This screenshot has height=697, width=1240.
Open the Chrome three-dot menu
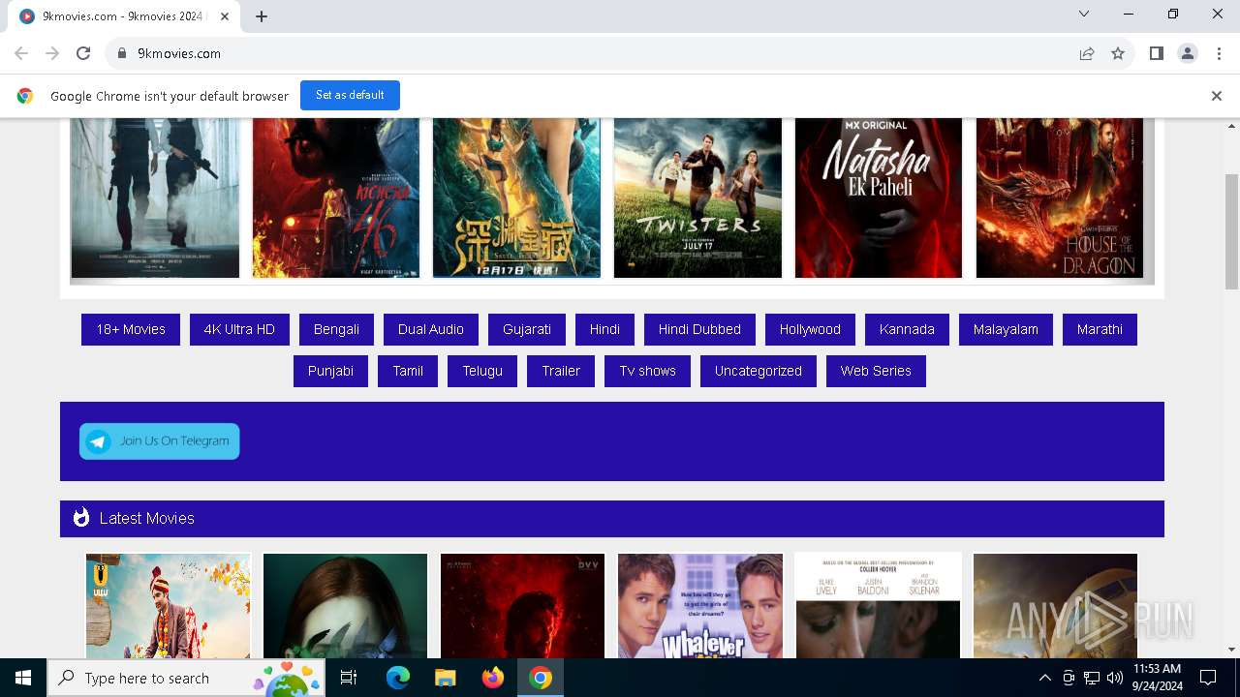click(x=1218, y=53)
